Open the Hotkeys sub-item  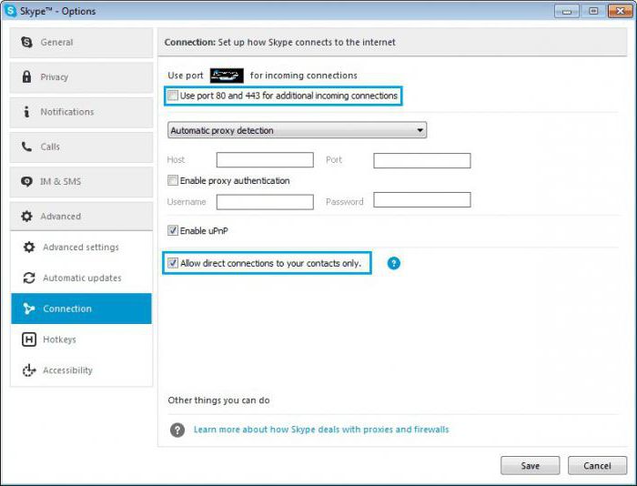click(81, 339)
